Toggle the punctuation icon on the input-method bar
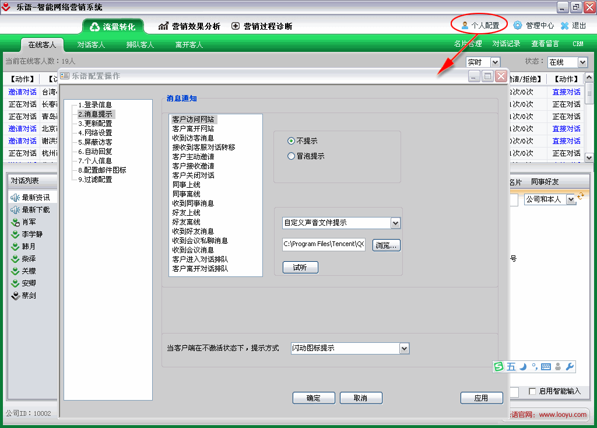The width and height of the screenshot is (597, 428). point(535,366)
